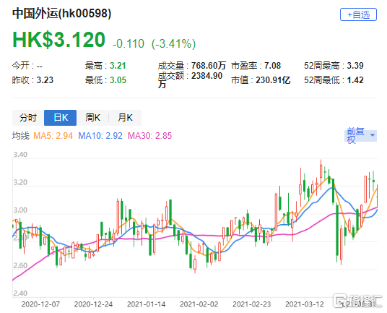Click the MA30: 2.85 legend label

[149, 136]
